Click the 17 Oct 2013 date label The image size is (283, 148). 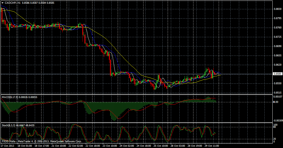click(x=7, y=146)
